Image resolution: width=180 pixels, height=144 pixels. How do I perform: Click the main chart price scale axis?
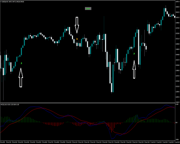pyautogui.click(x=177, y=51)
